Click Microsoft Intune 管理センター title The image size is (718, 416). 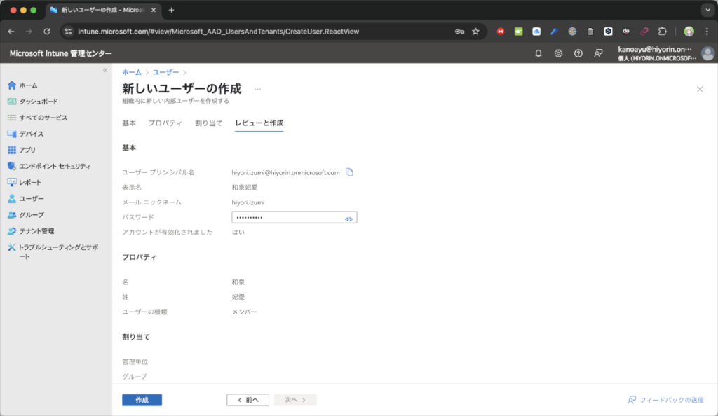click(x=60, y=53)
